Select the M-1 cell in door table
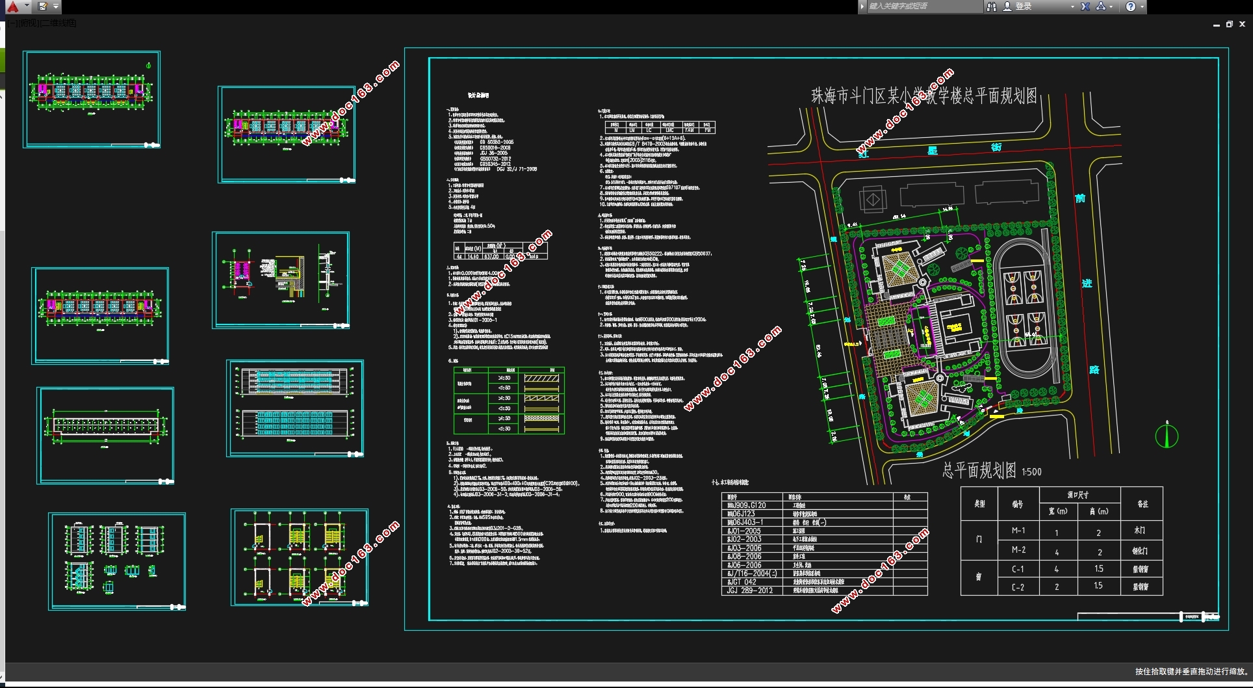1253x688 pixels. [x=1018, y=531]
